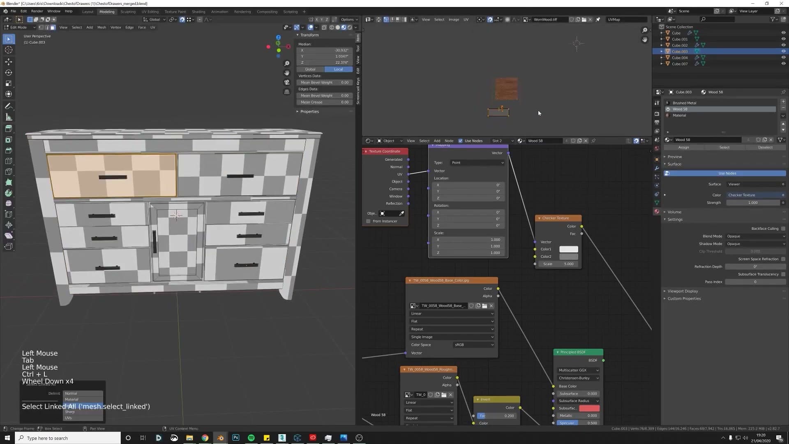Image resolution: width=789 pixels, height=444 pixels.
Task: Select the Extrude Region tool
Action: coord(9,129)
